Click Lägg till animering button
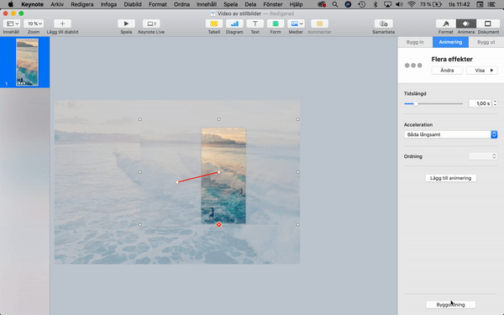This screenshot has height=315, width=504. [x=450, y=178]
